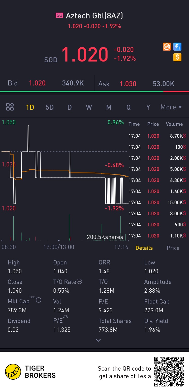Switch to the daily D chart

click(x=70, y=107)
